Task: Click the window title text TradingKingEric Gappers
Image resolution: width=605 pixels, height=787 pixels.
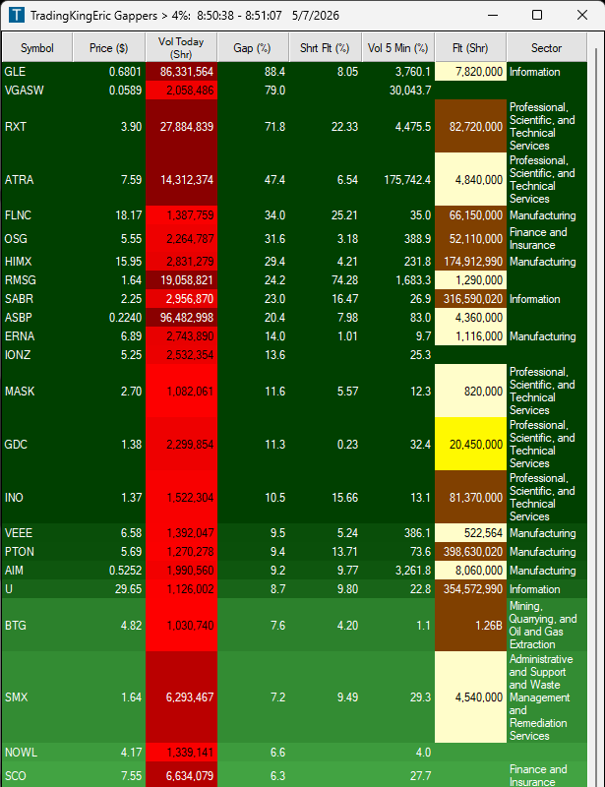Action: [93, 15]
